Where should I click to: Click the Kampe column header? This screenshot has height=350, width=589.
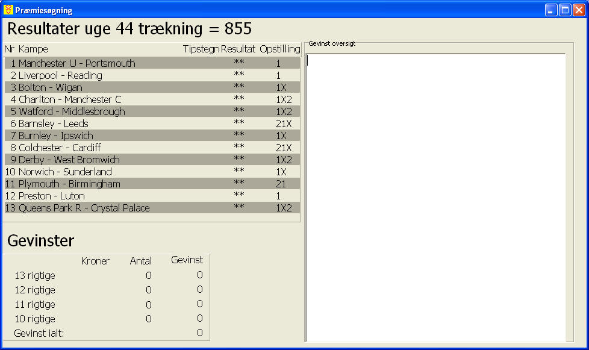coord(33,49)
